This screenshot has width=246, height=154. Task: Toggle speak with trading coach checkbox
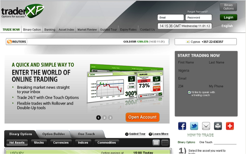[189, 92]
